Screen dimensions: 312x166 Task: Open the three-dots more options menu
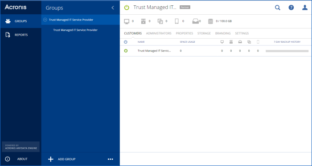pyautogui.click(x=111, y=159)
